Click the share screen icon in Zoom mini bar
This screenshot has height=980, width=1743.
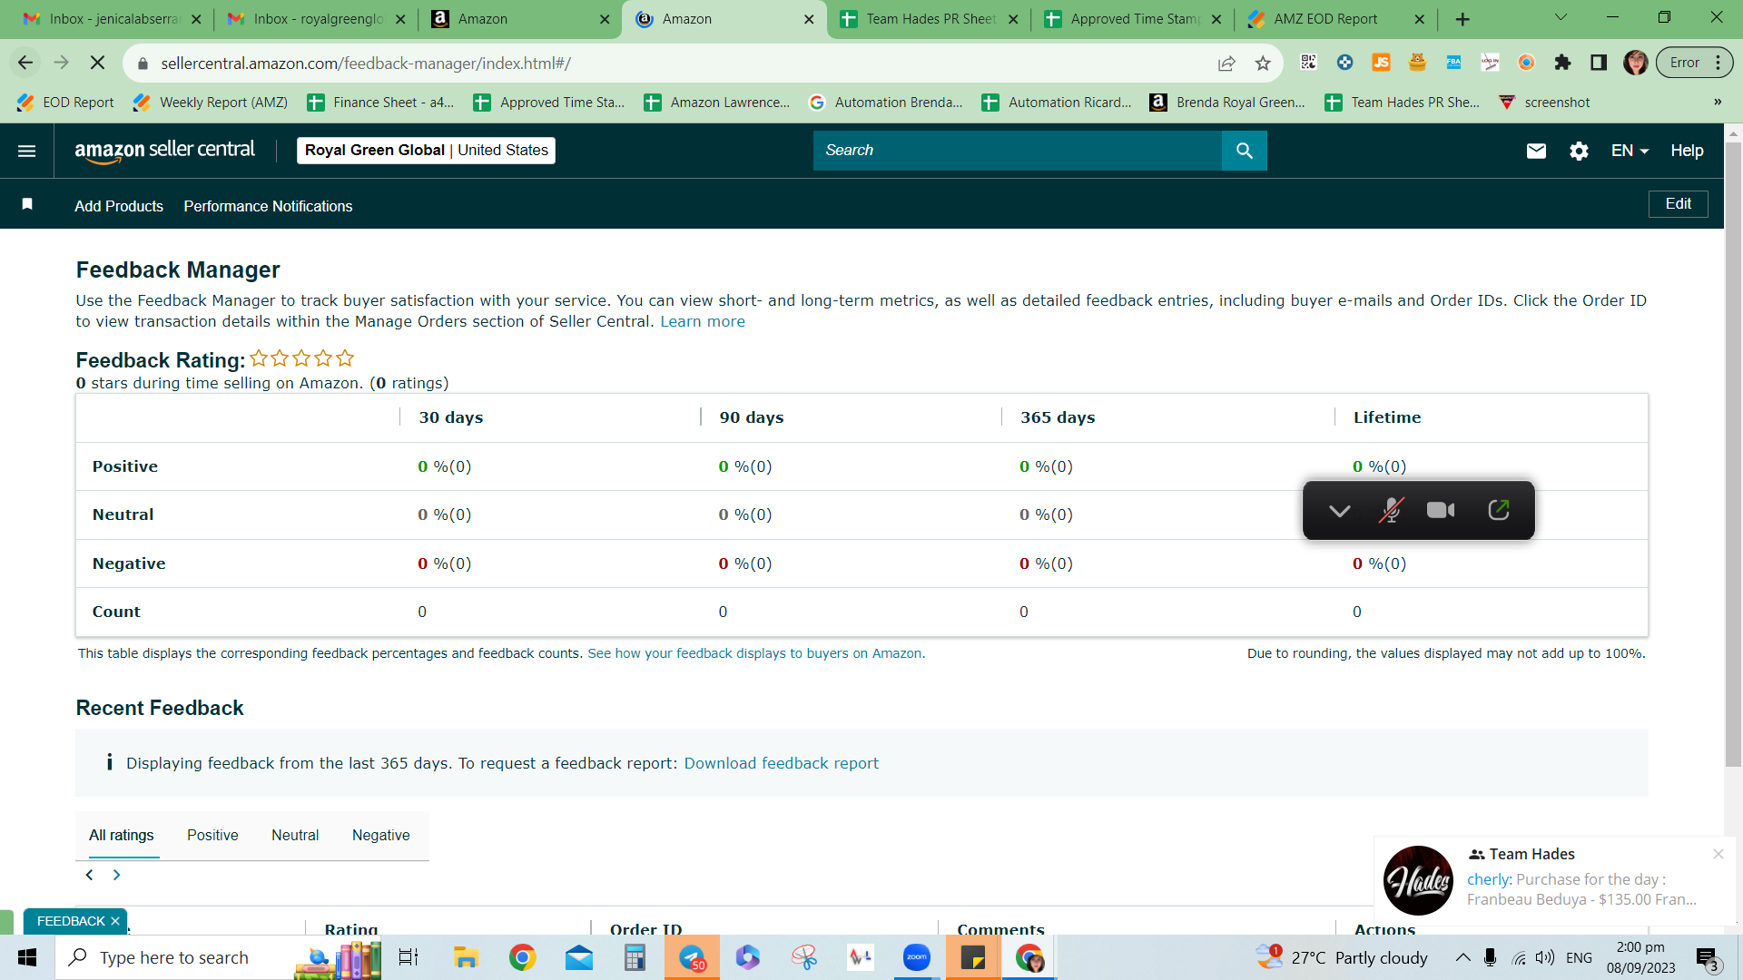pos(1499,510)
